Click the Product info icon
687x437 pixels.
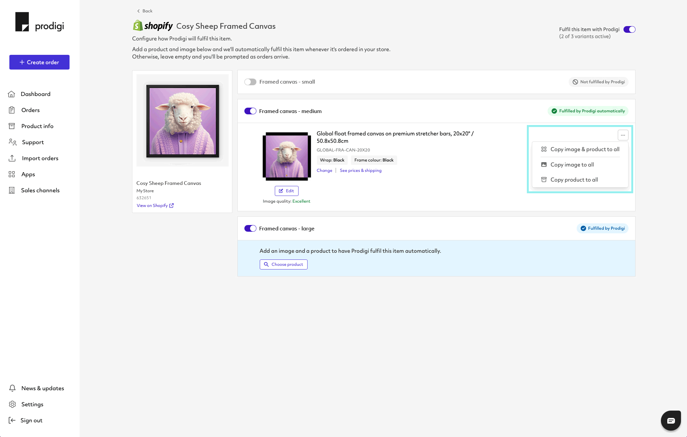pyautogui.click(x=12, y=126)
